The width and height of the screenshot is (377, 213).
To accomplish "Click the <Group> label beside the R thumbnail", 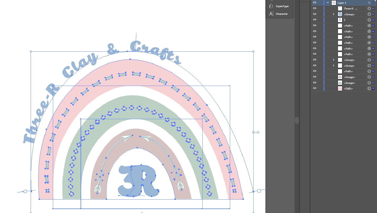I will coord(349,14).
